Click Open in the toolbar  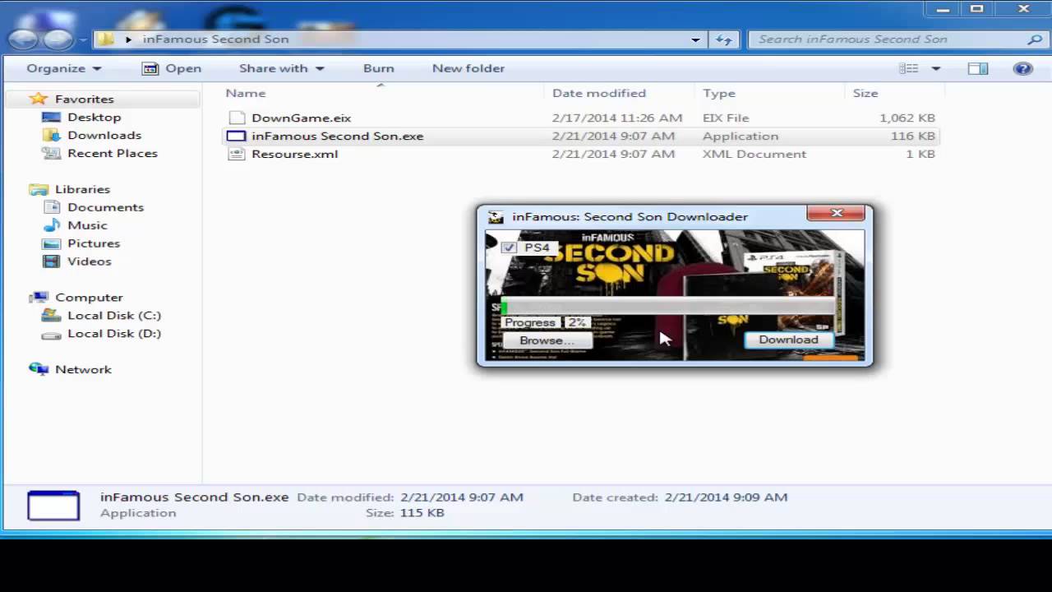(172, 68)
